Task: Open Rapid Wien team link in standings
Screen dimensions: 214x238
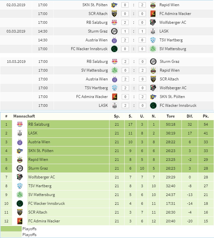Action: (x=38, y=160)
